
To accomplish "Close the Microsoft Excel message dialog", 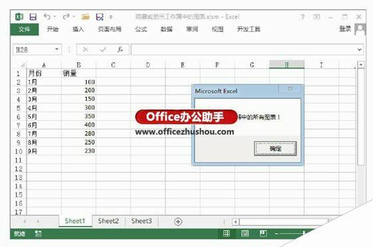I will point(290,89).
